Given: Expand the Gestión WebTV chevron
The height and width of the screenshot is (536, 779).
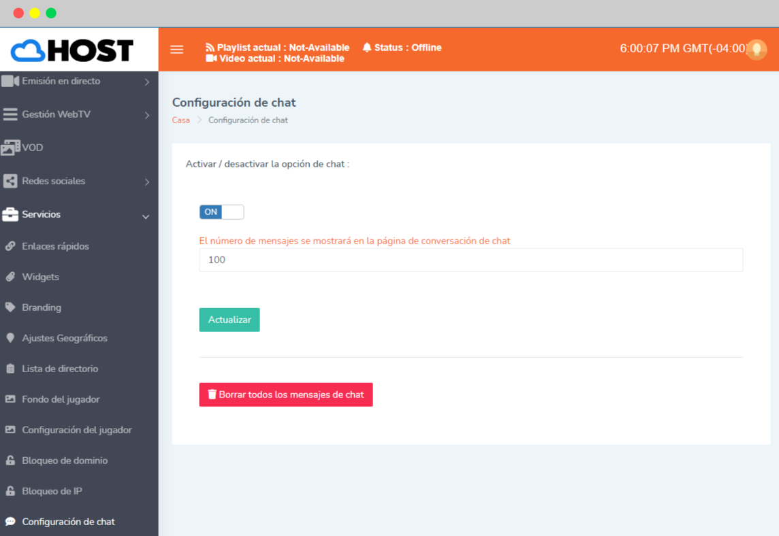Looking at the screenshot, I should 147,115.
